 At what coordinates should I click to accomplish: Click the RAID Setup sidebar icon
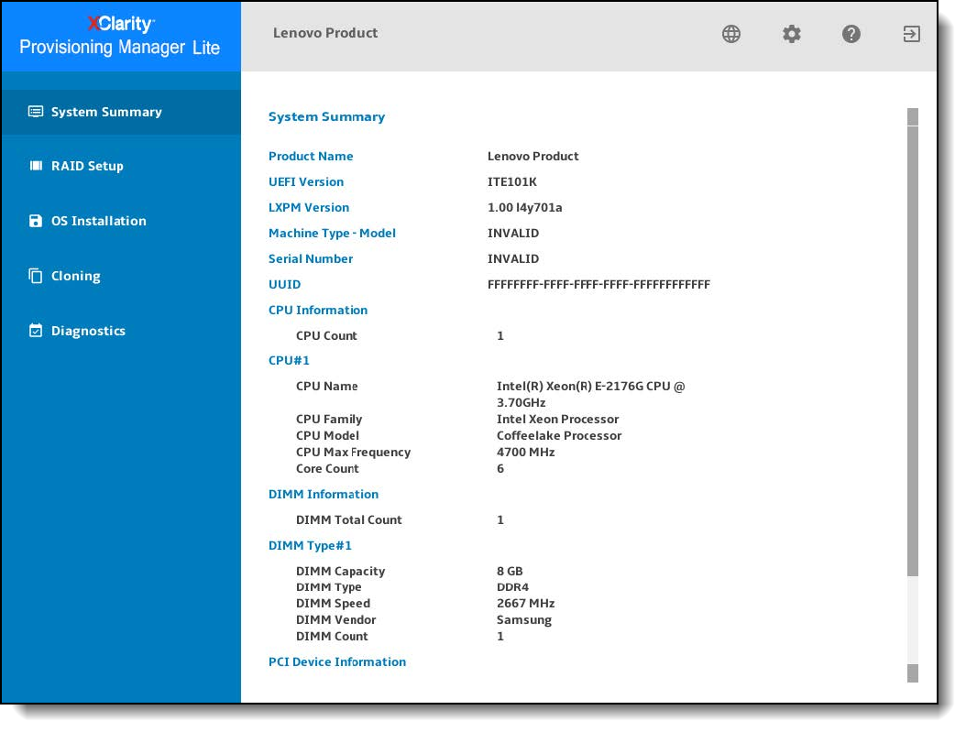coord(36,166)
